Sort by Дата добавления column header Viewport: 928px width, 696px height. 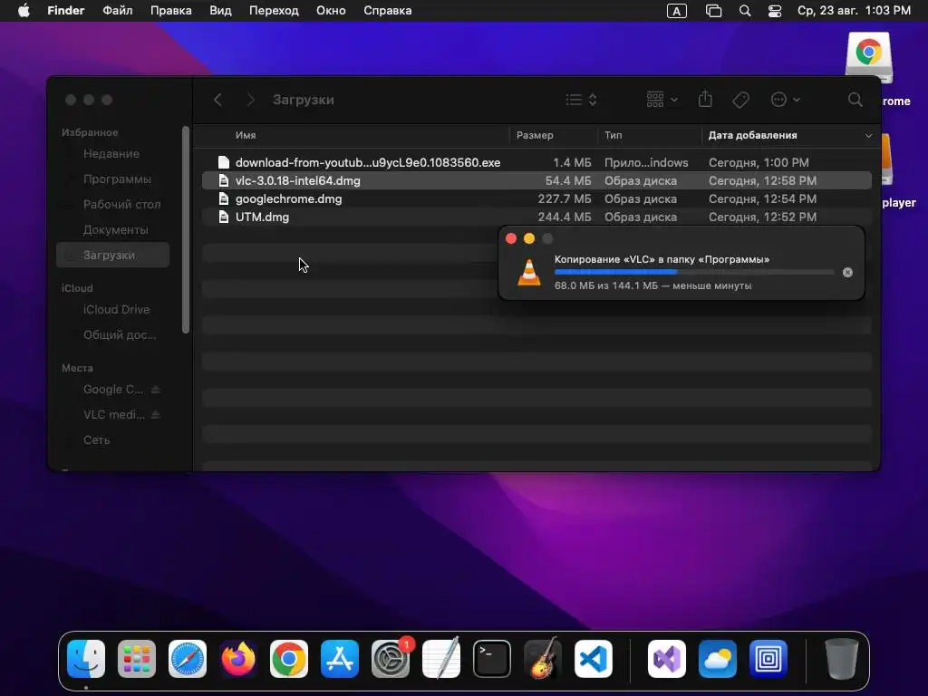[x=752, y=136]
